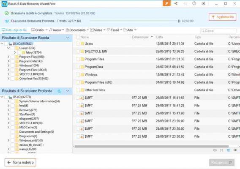Tick the checkbox beside MSOCache(1)
240x169 pixels.
point(13,127)
